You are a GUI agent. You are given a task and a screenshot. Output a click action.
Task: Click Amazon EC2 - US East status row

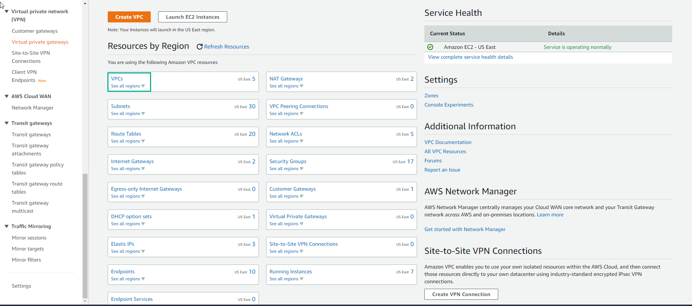[x=548, y=47]
